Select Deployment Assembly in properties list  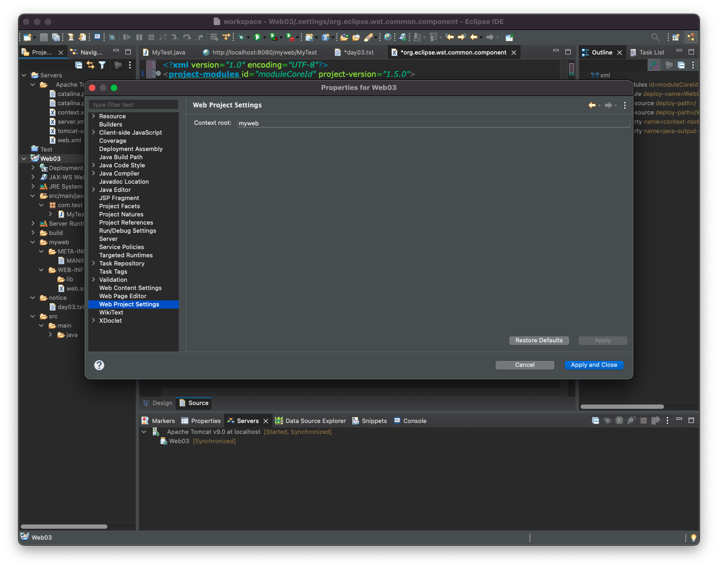131,149
